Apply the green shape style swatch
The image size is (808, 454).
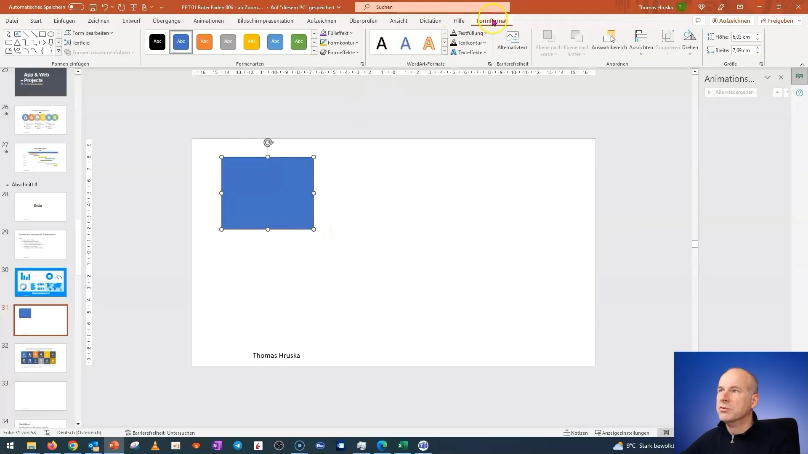[299, 42]
